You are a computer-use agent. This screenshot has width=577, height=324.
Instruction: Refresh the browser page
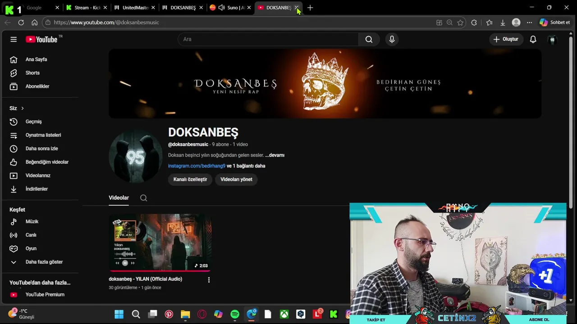tap(21, 22)
